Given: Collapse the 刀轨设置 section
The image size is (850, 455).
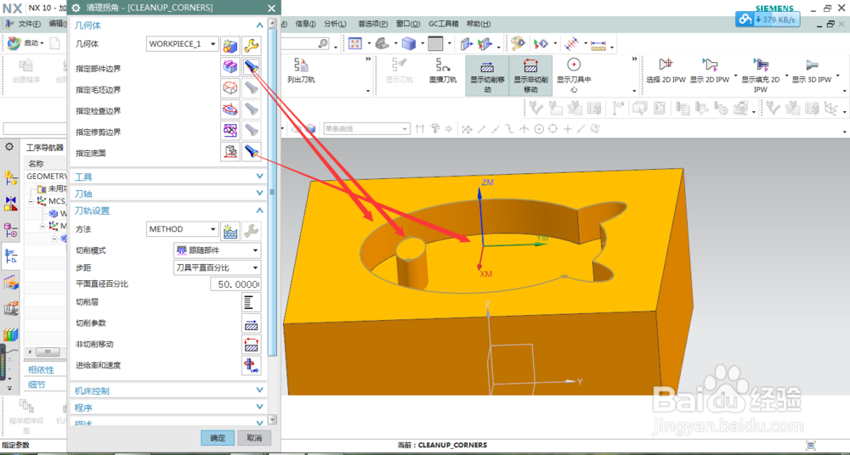Looking at the screenshot, I should (259, 211).
